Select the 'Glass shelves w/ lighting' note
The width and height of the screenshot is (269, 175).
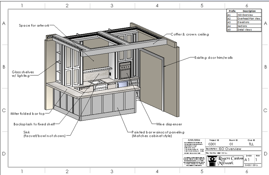[x=23, y=74]
